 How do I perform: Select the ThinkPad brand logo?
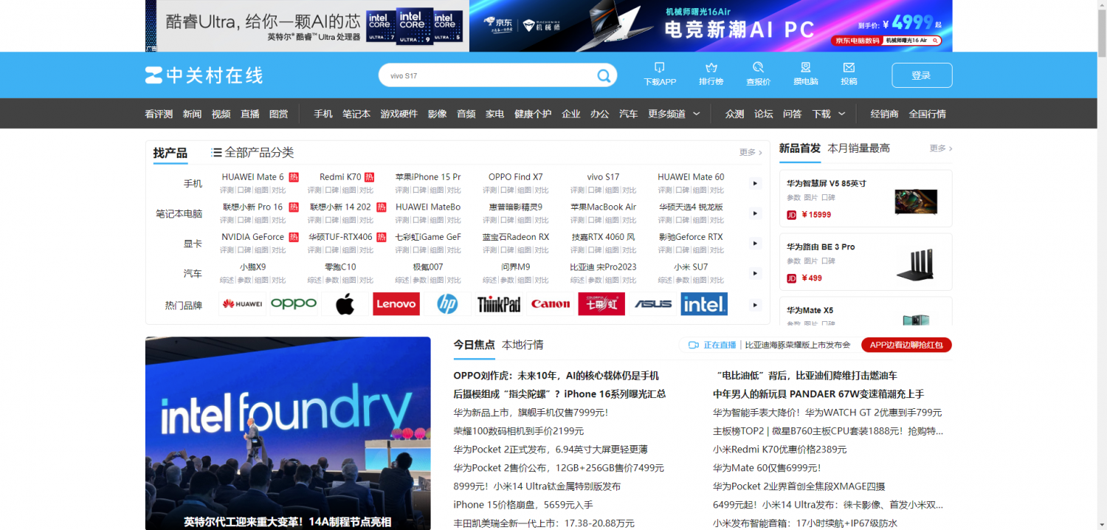(x=499, y=304)
